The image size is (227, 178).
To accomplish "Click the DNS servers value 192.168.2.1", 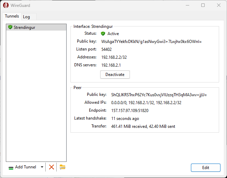I will click(111, 65).
